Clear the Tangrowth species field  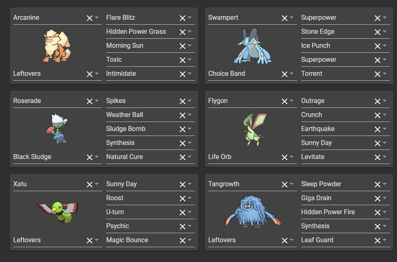coord(284,185)
